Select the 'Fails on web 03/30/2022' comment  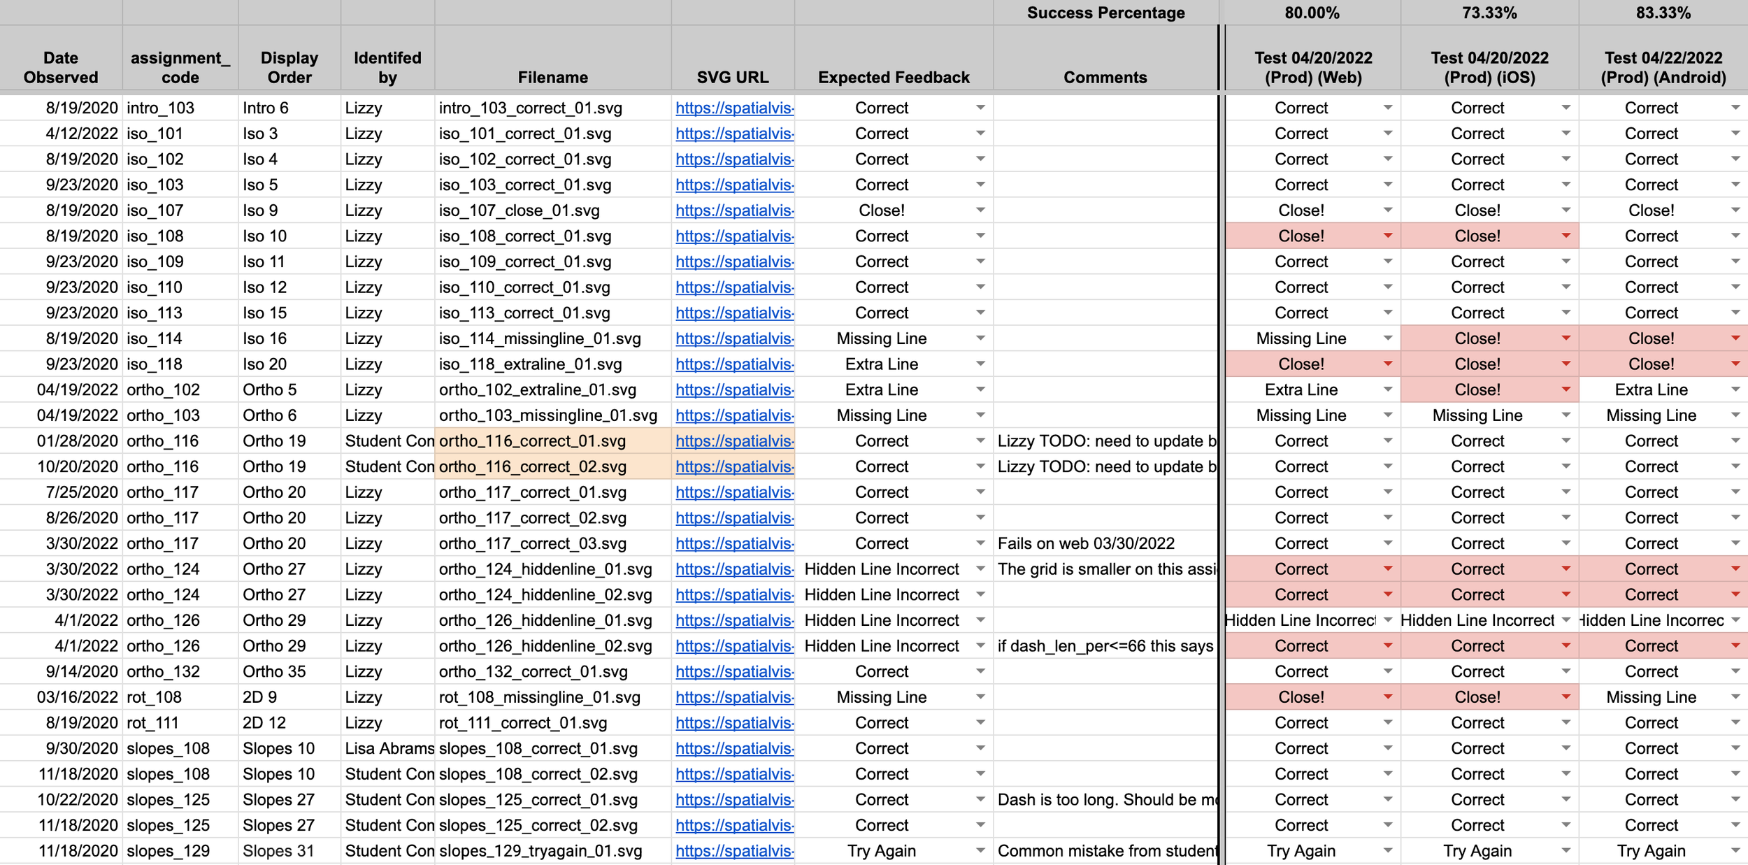coord(1105,543)
